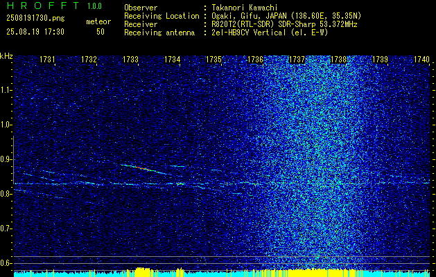
Task: Click the kHz axis unit label
Action: [x=7, y=56]
